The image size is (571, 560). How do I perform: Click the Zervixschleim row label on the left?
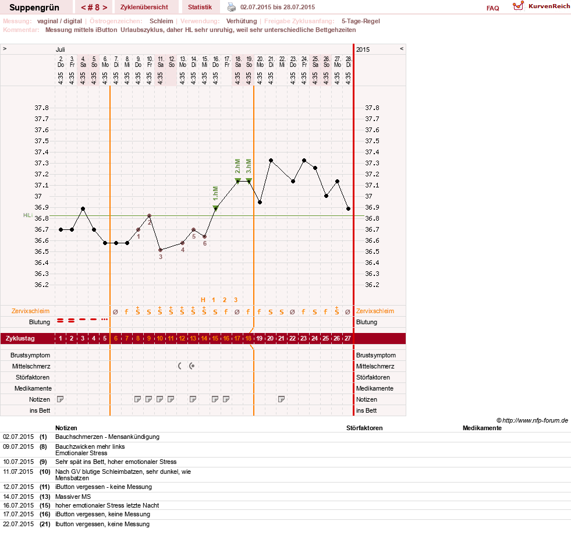click(31, 311)
